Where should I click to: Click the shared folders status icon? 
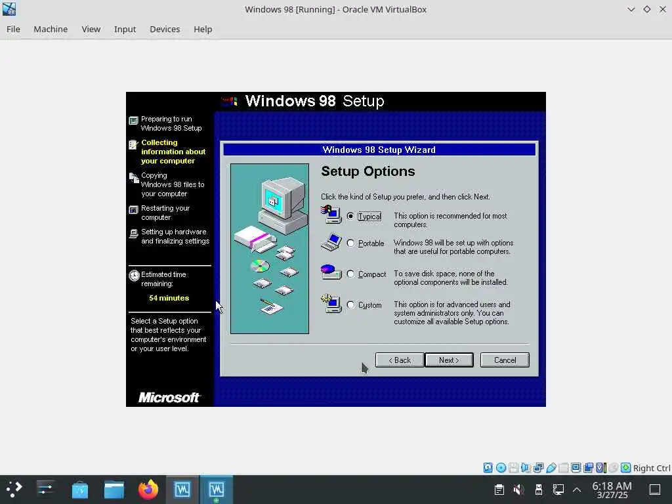point(564,467)
